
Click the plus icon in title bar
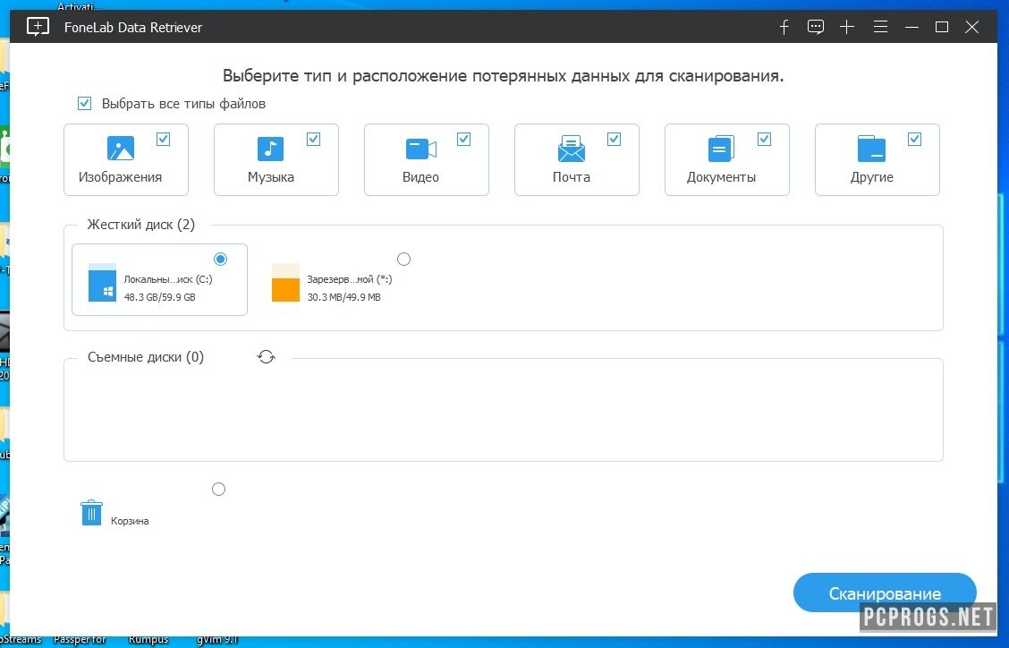pyautogui.click(x=847, y=27)
